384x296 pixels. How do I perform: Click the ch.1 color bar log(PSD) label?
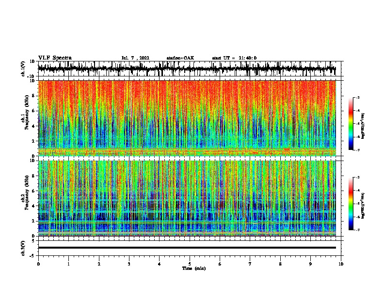363,126
